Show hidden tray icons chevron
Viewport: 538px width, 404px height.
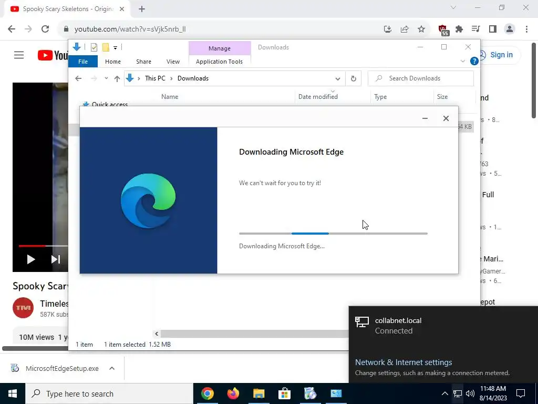[x=444, y=393]
